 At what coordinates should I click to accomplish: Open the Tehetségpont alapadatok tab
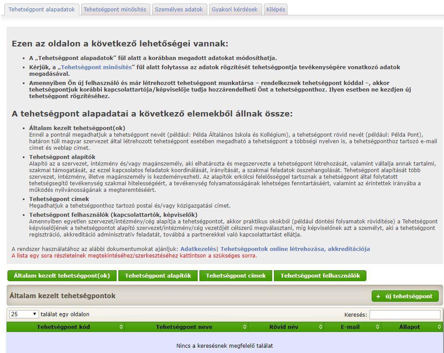(42, 9)
